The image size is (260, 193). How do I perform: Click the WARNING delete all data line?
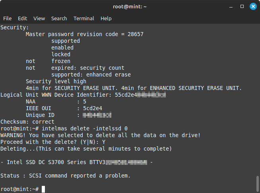tap(100, 136)
